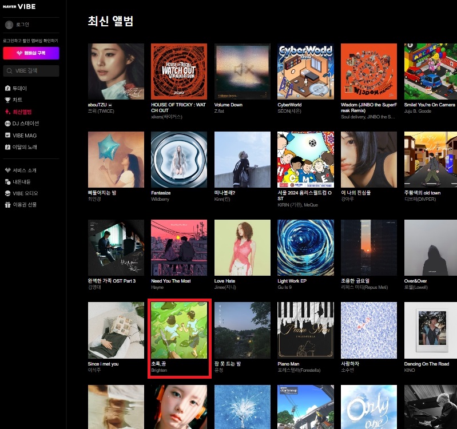The image size is (457, 429).
Task: Click the Piano Man album title
Action: click(x=288, y=364)
